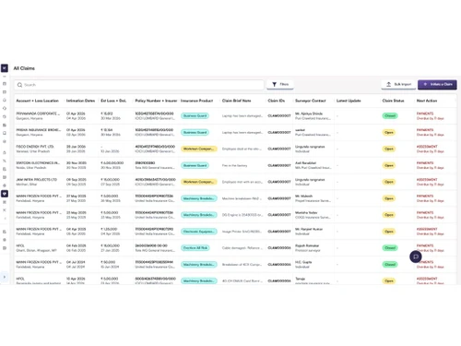Viewport: 461px width, 346px height.
Task: Click the 04 Jul 2024 intimation date
Action: [76, 262]
